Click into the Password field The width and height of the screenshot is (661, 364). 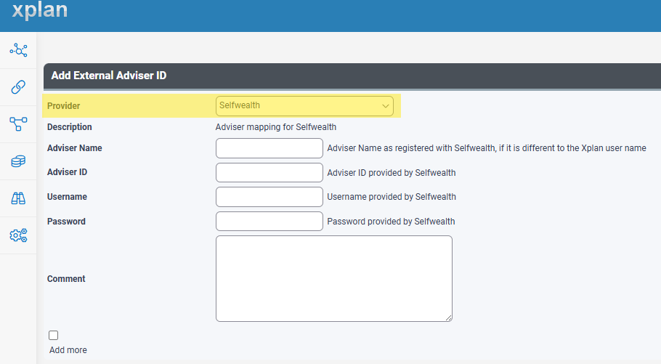269,222
